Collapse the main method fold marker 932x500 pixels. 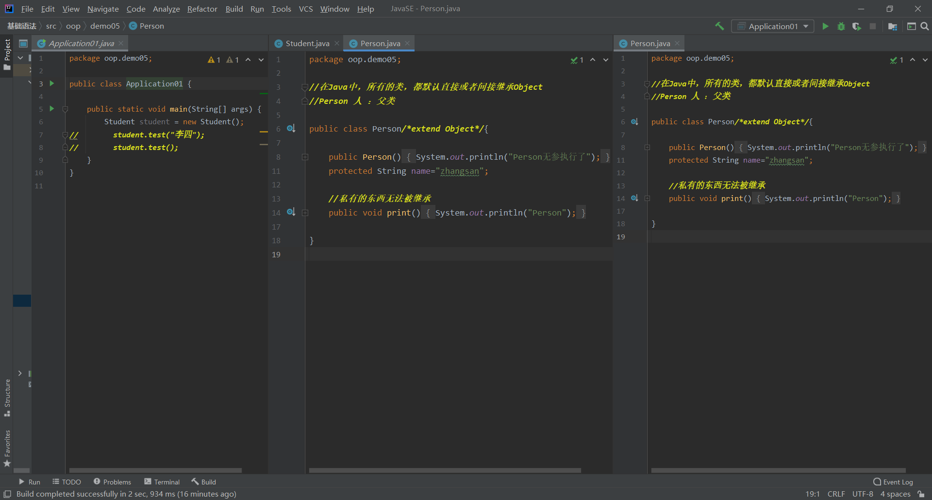click(65, 109)
